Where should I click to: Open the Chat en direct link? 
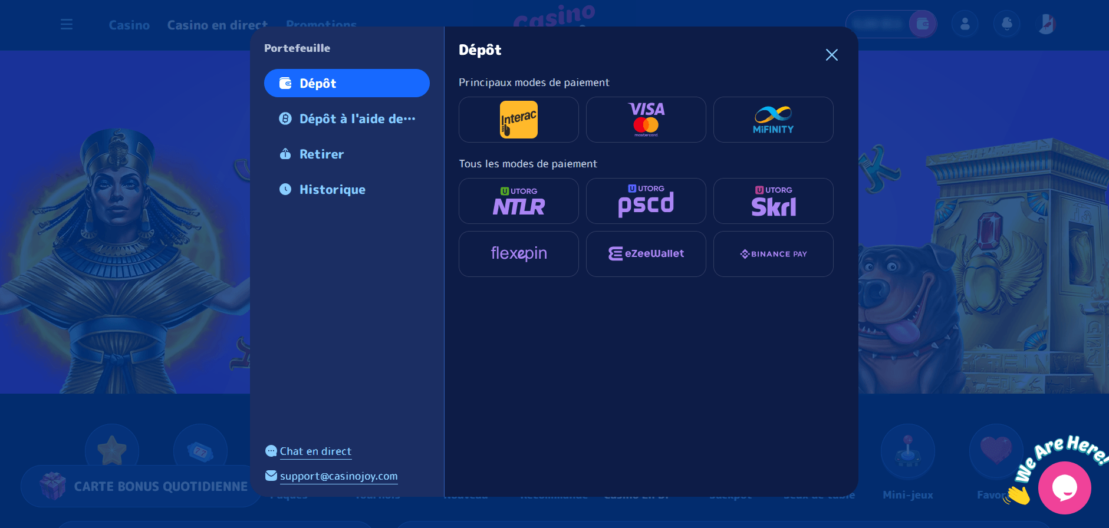pyautogui.click(x=315, y=451)
